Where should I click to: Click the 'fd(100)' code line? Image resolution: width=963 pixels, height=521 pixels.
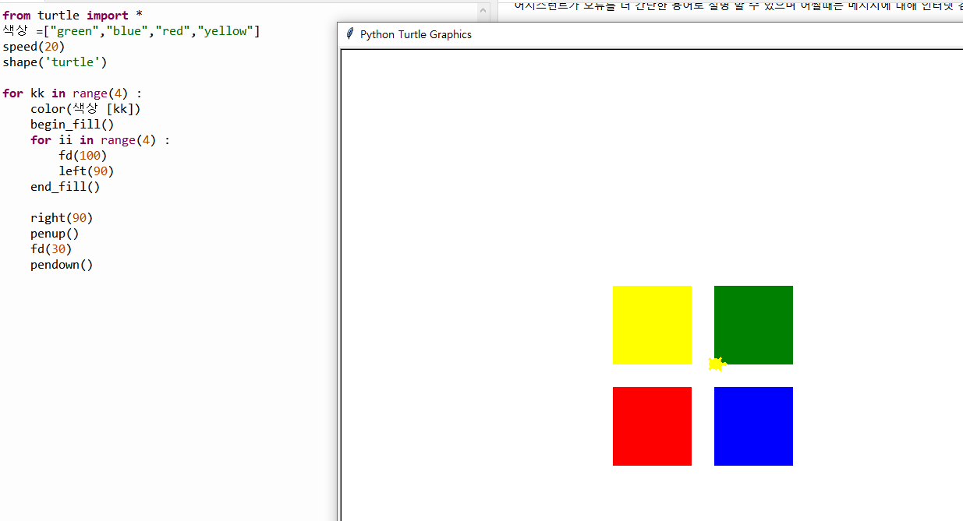pyautogui.click(x=83, y=156)
